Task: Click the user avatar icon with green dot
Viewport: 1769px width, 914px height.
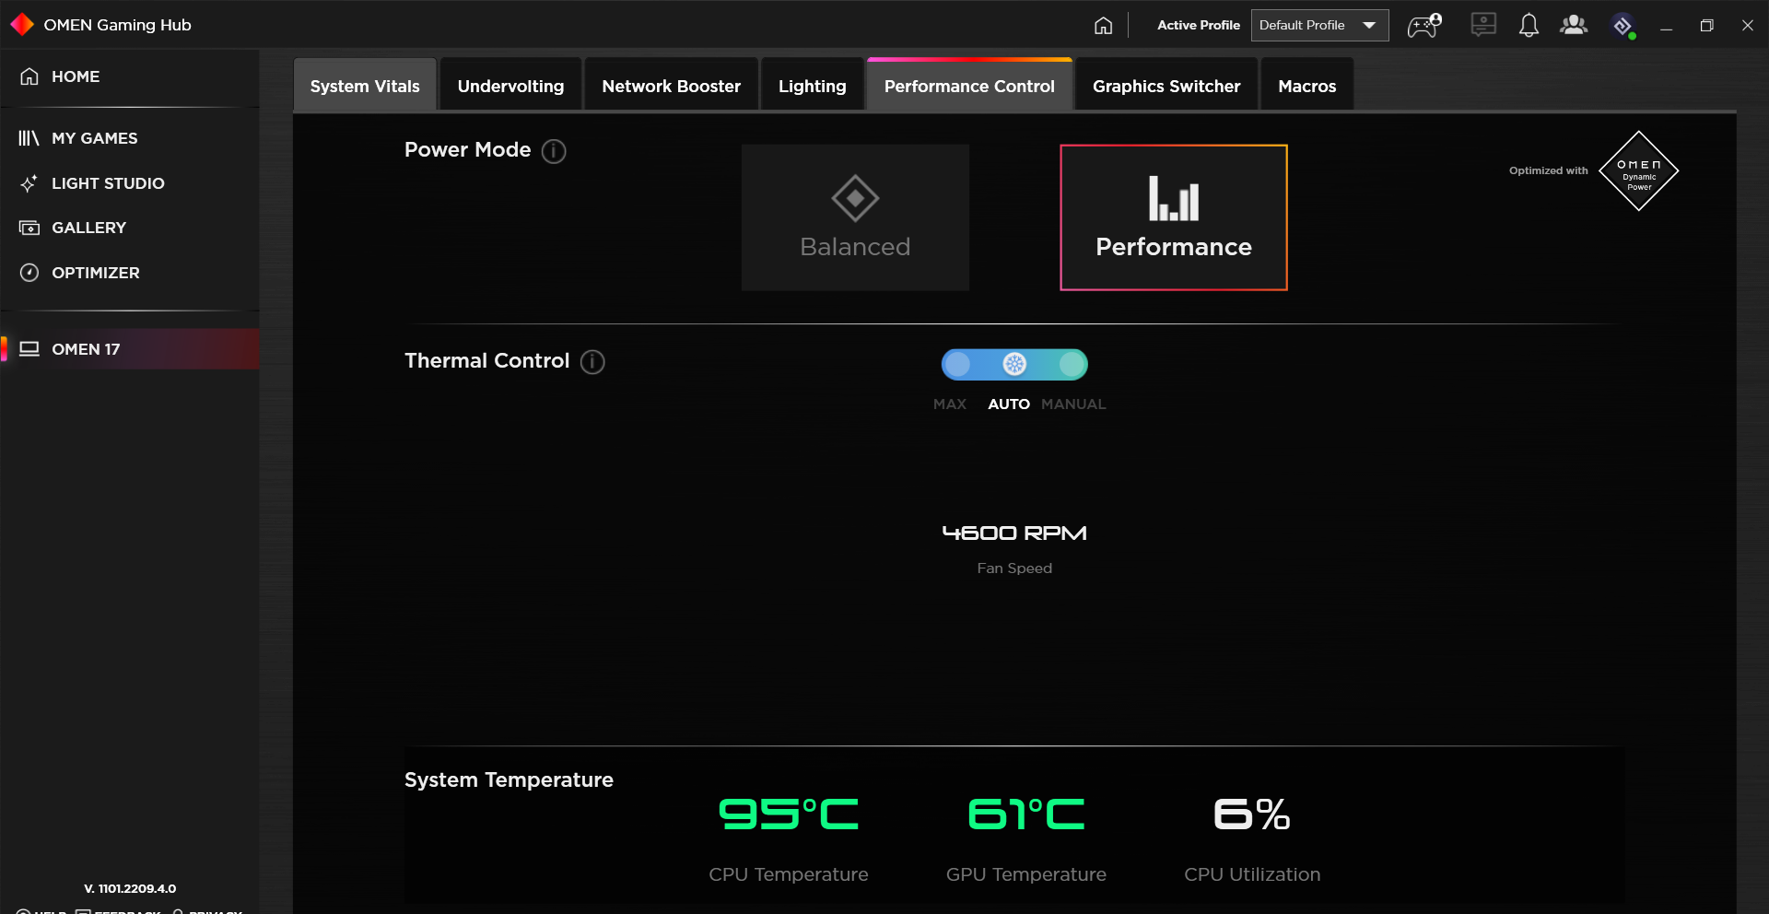Action: point(1623,26)
